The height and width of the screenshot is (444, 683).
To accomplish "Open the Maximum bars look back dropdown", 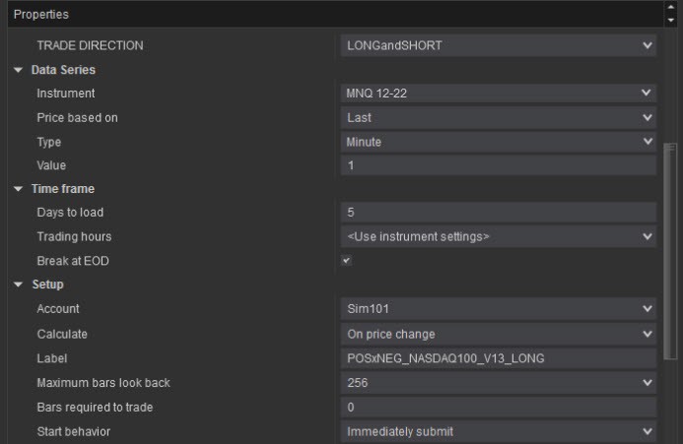I will [498, 382].
